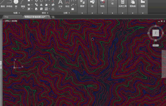Viewport: 166px width, 106px height.
Task: Expand arrow below Properties (特性) panel
Action: pyautogui.click(x=102, y=13)
